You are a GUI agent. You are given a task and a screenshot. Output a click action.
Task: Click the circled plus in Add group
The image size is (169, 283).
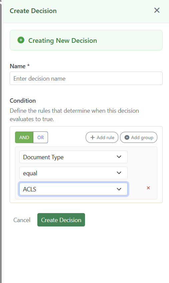(127, 137)
